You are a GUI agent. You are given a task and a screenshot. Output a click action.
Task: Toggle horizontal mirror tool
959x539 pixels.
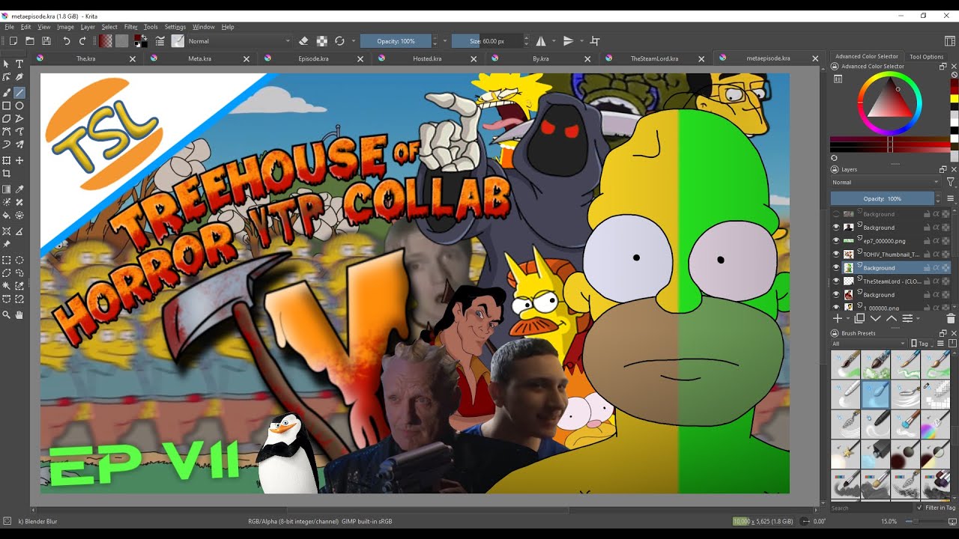540,41
